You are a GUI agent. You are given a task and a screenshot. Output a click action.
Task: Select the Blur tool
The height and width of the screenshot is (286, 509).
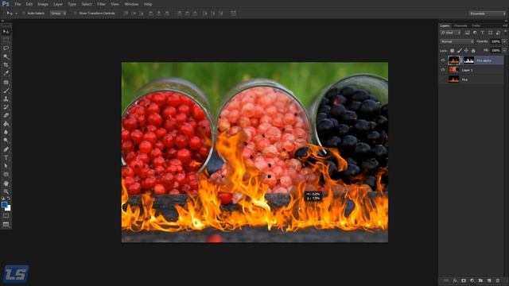tap(6, 132)
